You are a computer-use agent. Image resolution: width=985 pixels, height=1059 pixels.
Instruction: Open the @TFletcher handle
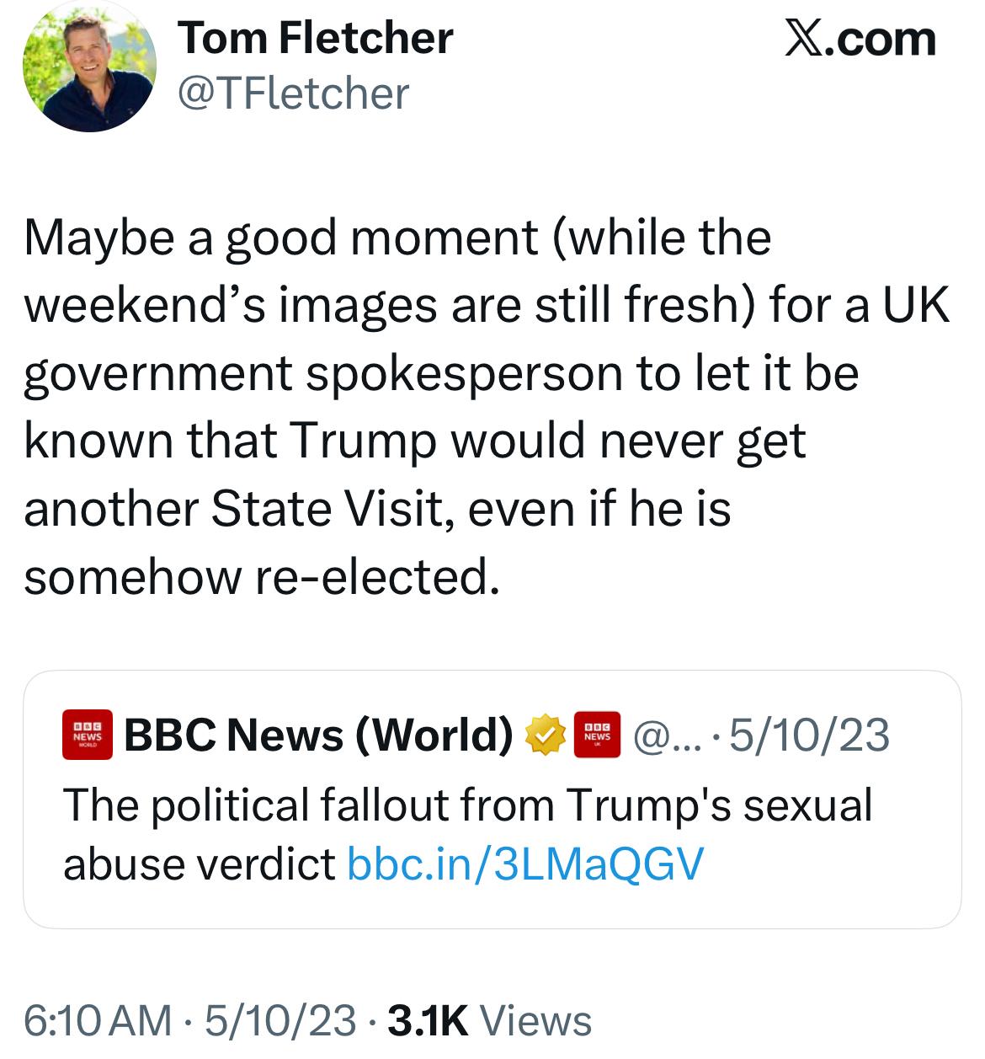click(x=293, y=93)
